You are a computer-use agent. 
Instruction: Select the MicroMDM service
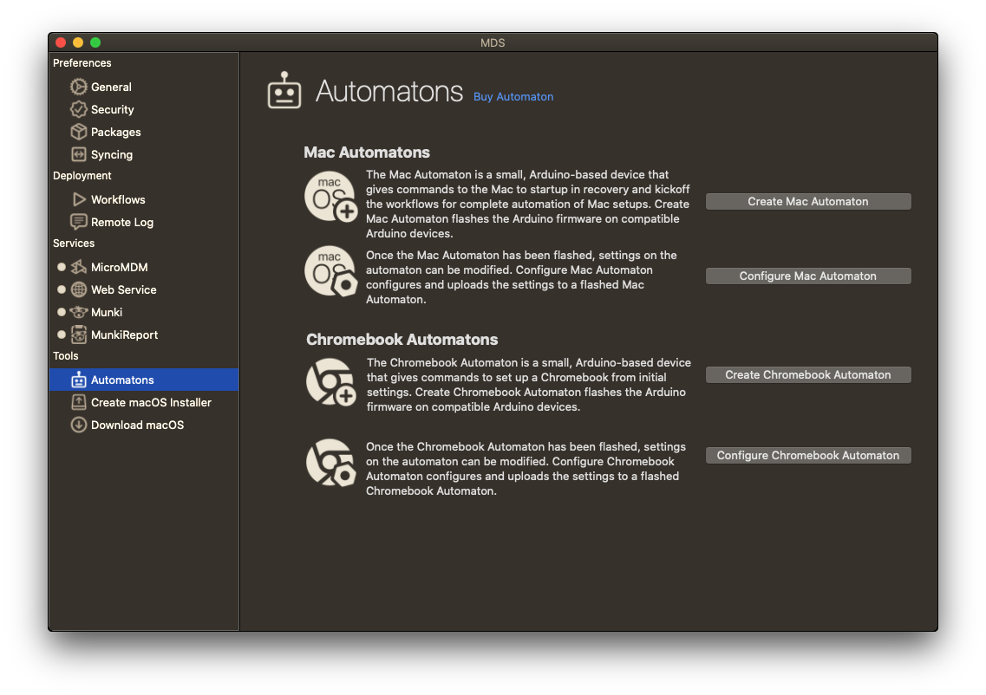point(144,267)
